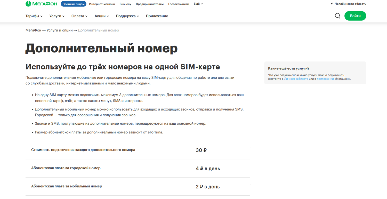Go to Интернет-магазин

102,4
